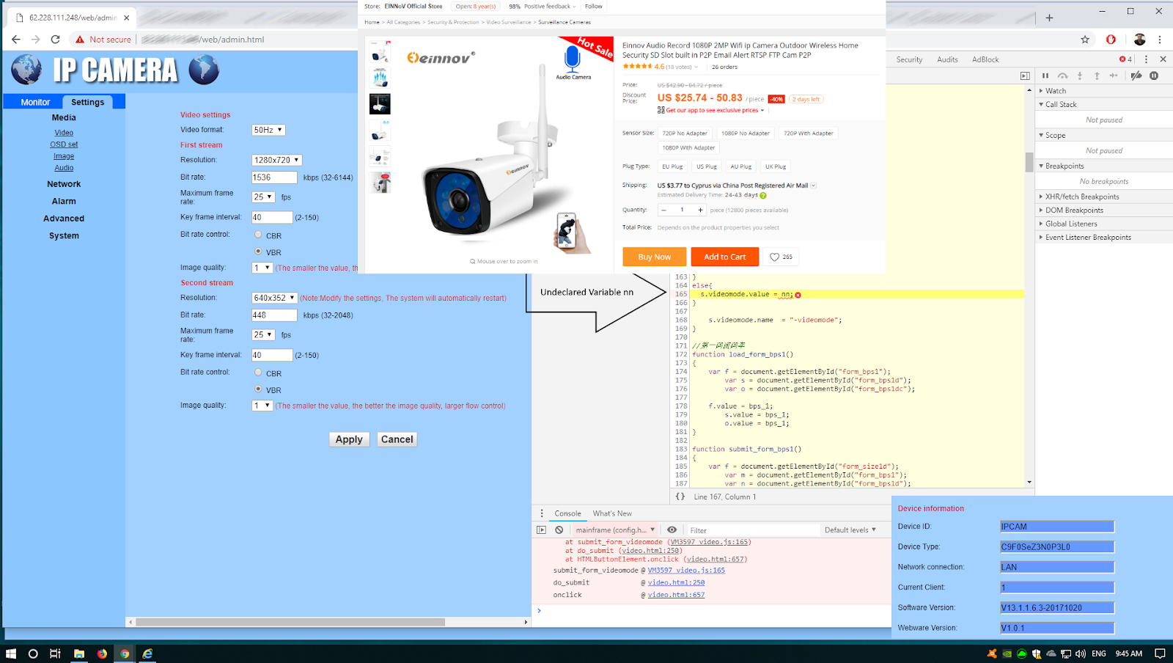The height and width of the screenshot is (663, 1173).
Task: Increase quantity with the plus stepper
Action: (x=700, y=210)
